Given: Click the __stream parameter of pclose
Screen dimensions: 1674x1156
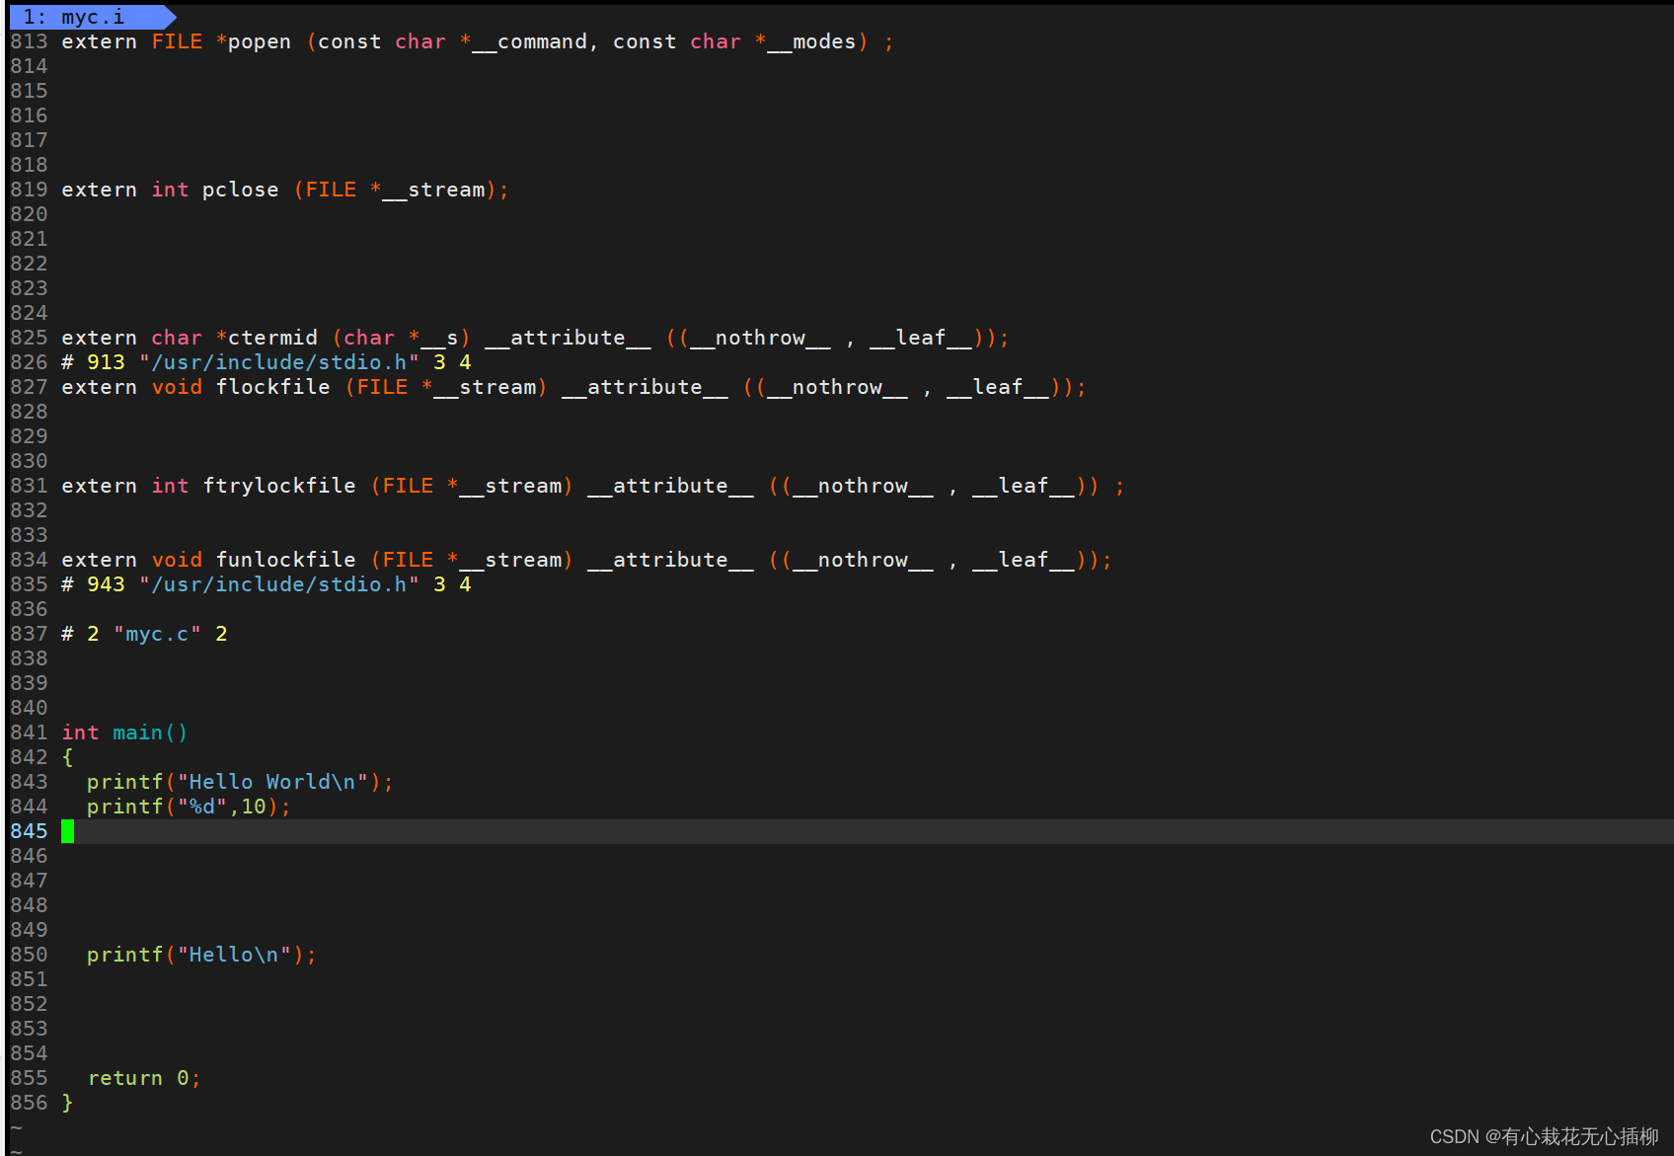Looking at the screenshot, I should coord(433,190).
